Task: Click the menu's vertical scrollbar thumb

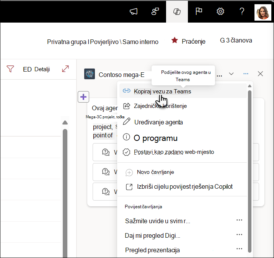Action: [x=250, y=171]
